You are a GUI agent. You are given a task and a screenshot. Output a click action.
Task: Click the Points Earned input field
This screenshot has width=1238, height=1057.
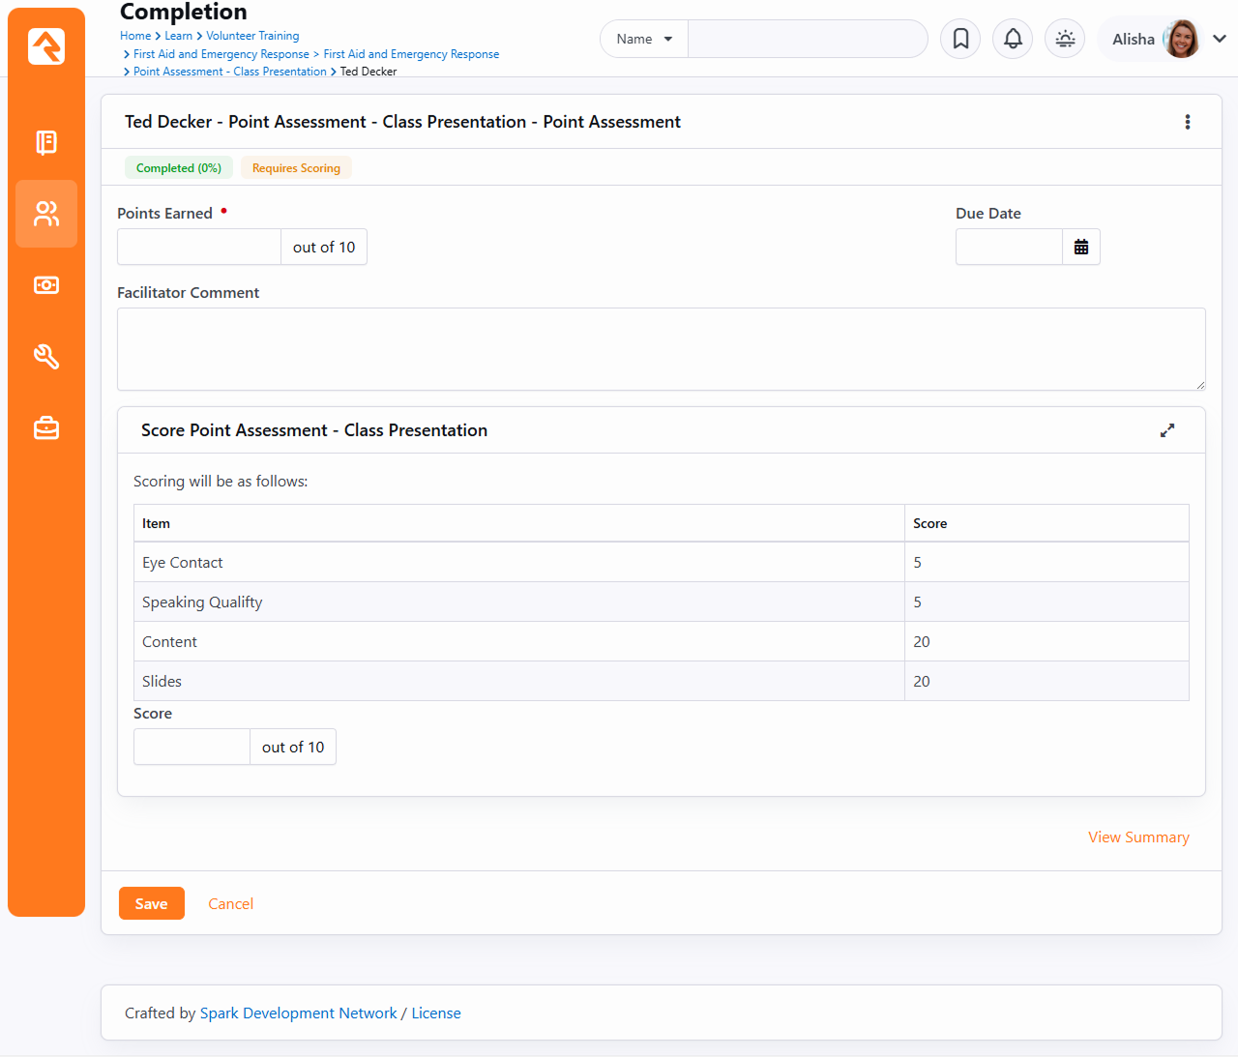tap(199, 248)
